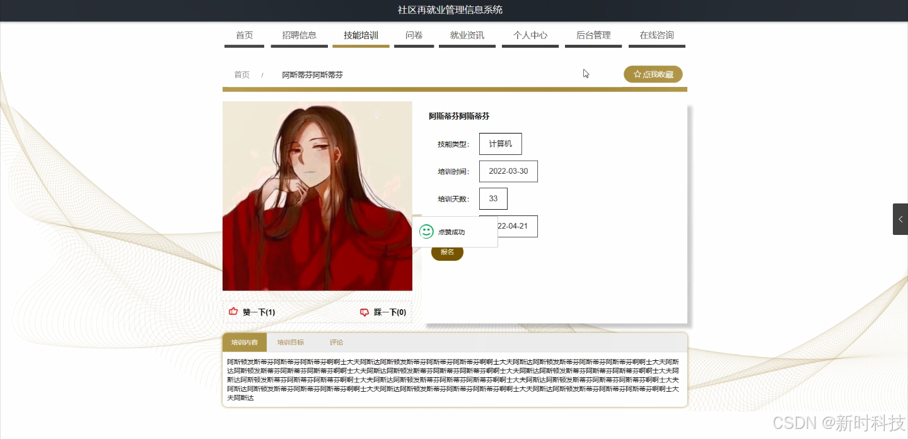Open the 招聘信息 navigation tab
Image resolution: width=908 pixels, height=439 pixels.
point(300,35)
